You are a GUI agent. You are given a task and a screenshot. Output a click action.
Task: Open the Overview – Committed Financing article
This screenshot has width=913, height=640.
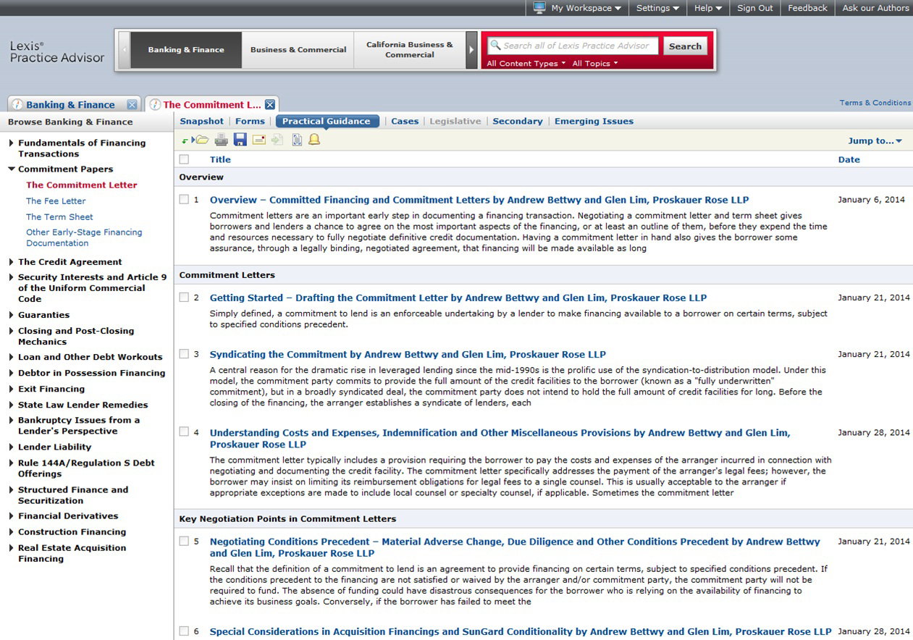(479, 200)
